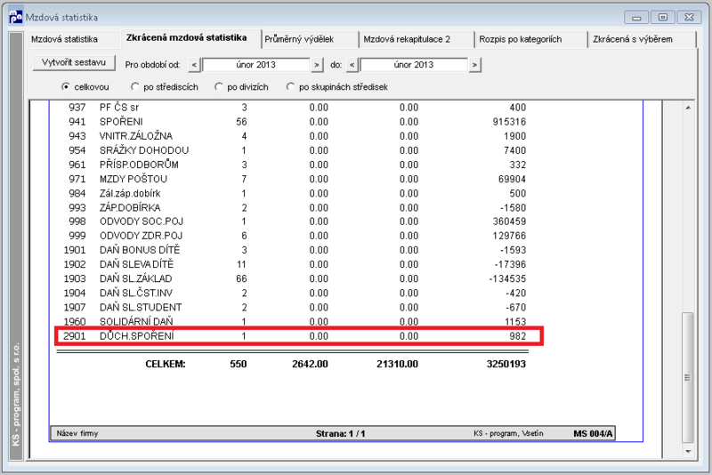Click row 999 ODVODY ZDR.POJ

click(x=297, y=236)
